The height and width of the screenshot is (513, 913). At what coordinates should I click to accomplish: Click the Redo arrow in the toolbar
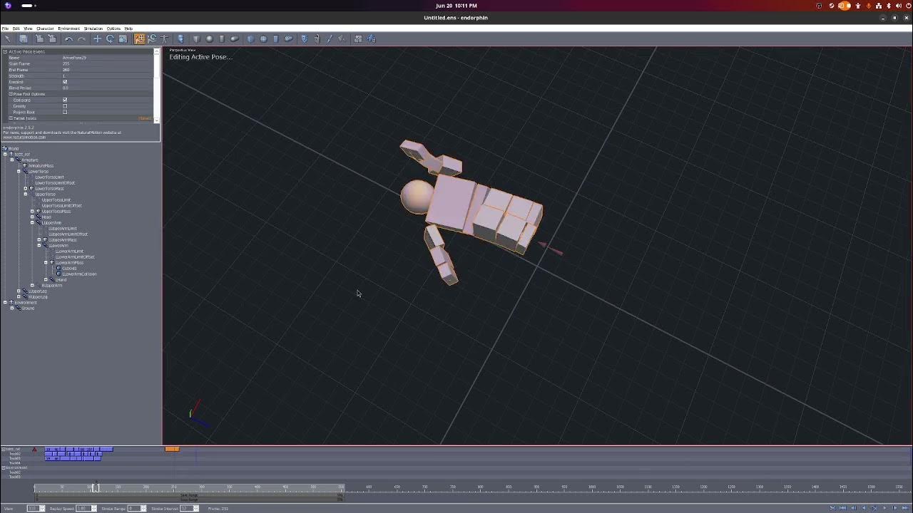click(x=81, y=38)
